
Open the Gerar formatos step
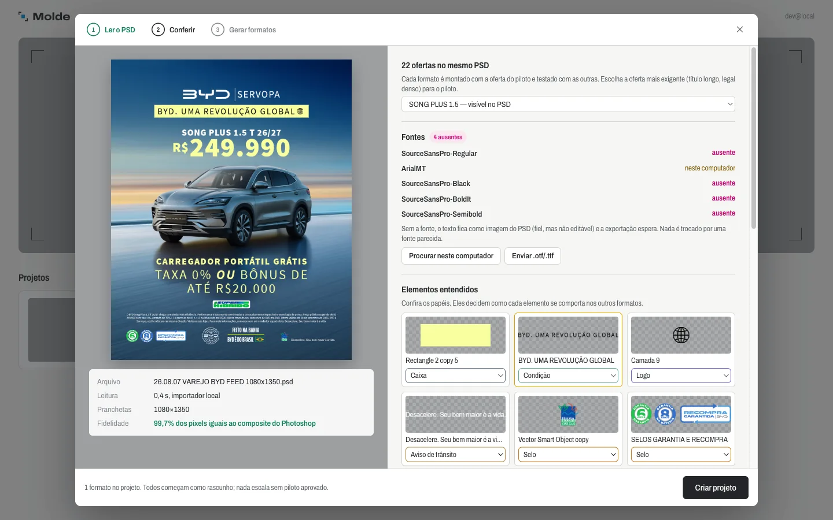coord(244,29)
